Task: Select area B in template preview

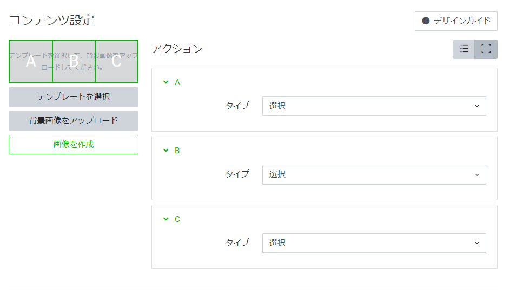Action: click(x=74, y=61)
